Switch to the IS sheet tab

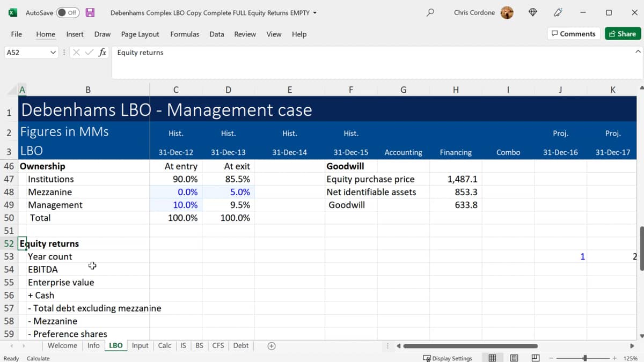coord(183,345)
